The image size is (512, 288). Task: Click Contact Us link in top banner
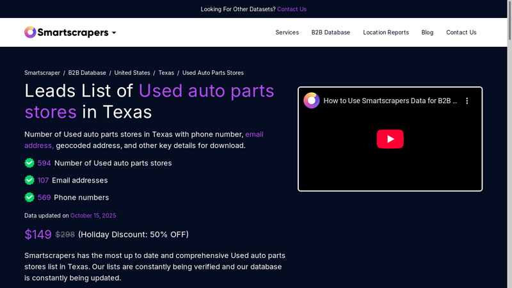click(292, 9)
